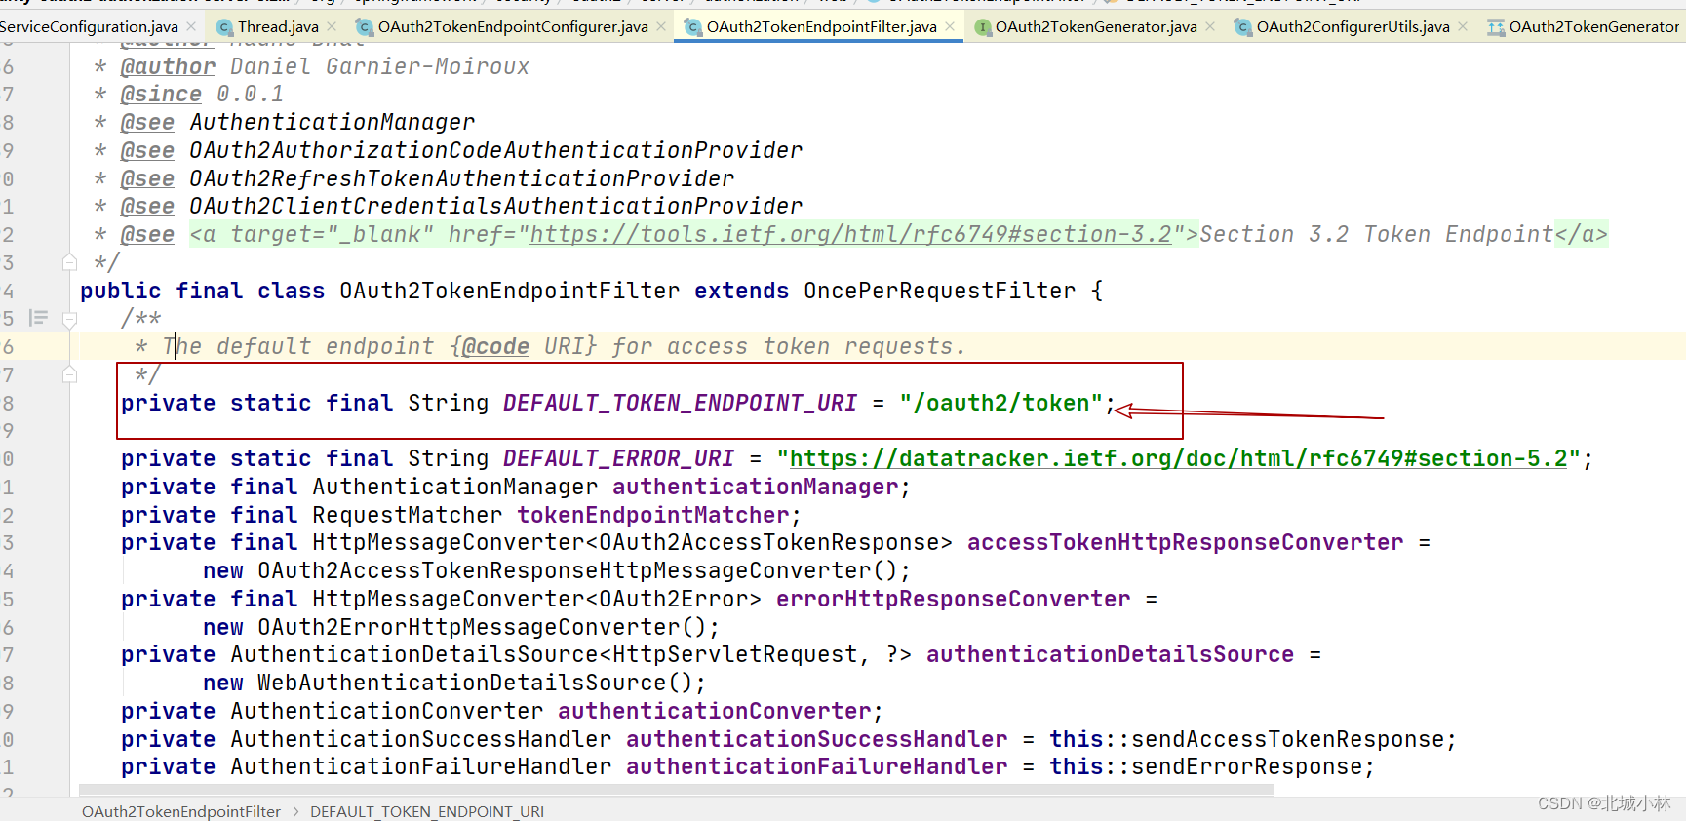Close the Thread.java tab
This screenshot has height=821, width=1686.
332,27
